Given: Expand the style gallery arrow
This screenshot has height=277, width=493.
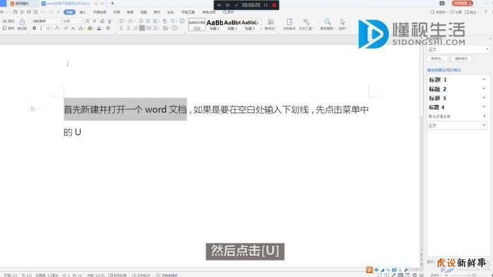Looking at the screenshot, I should tap(261, 29).
